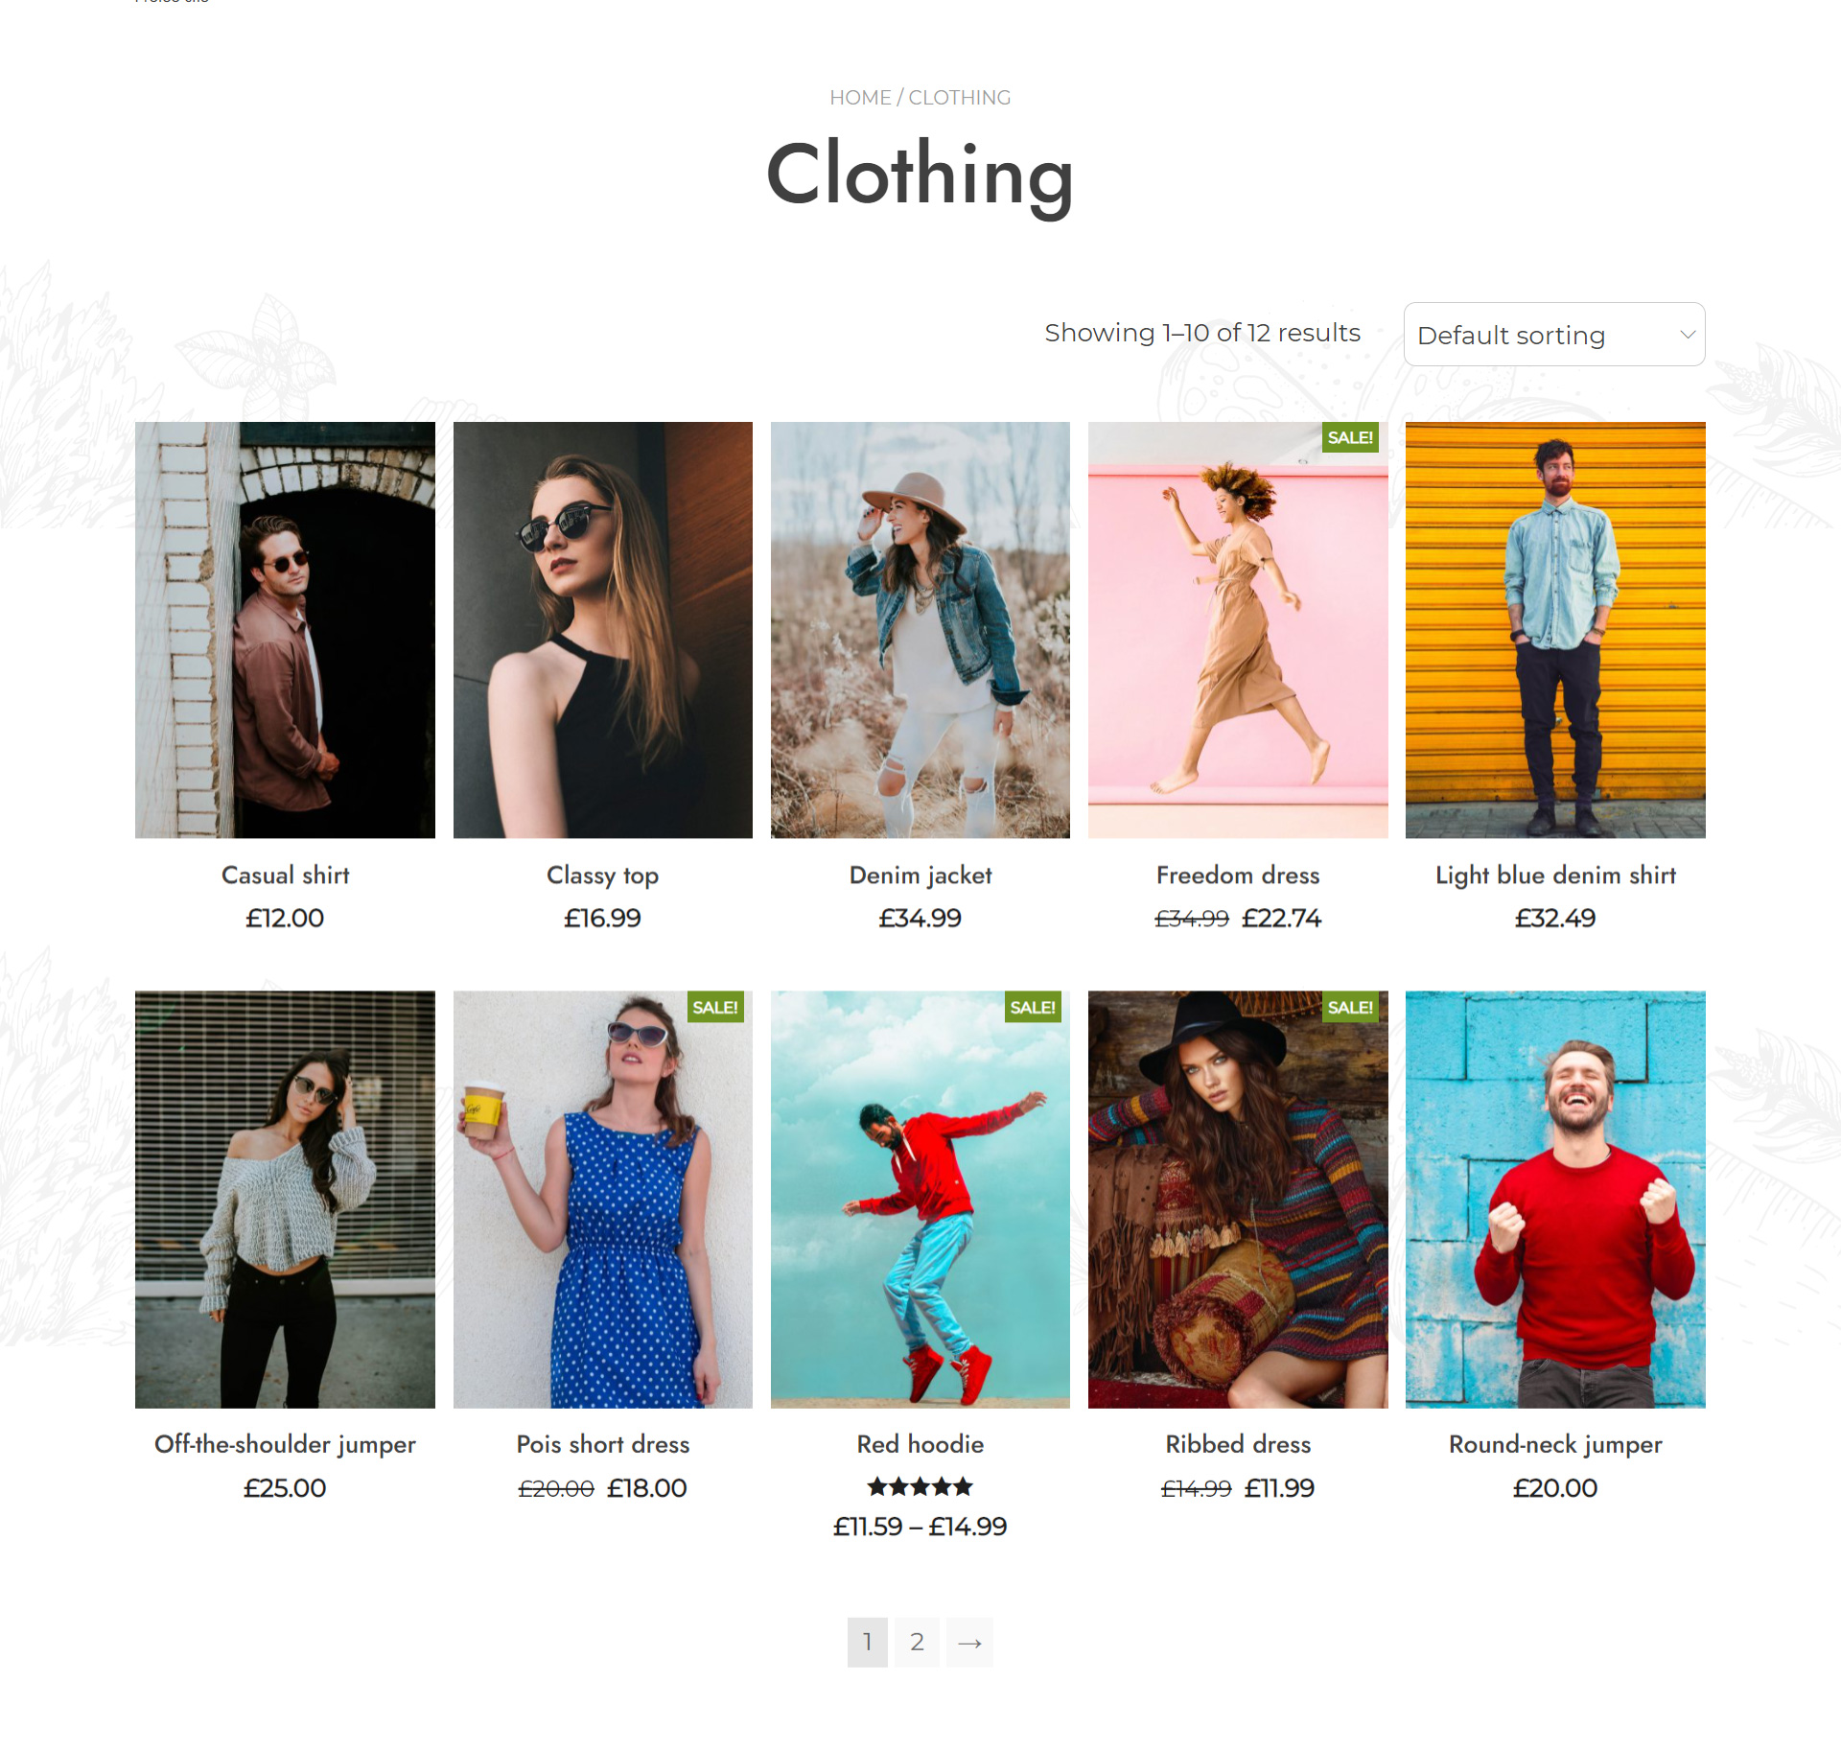Click the SALE badge on Red hoodie
Image resolution: width=1841 pixels, height=1750 pixels.
[1033, 1007]
